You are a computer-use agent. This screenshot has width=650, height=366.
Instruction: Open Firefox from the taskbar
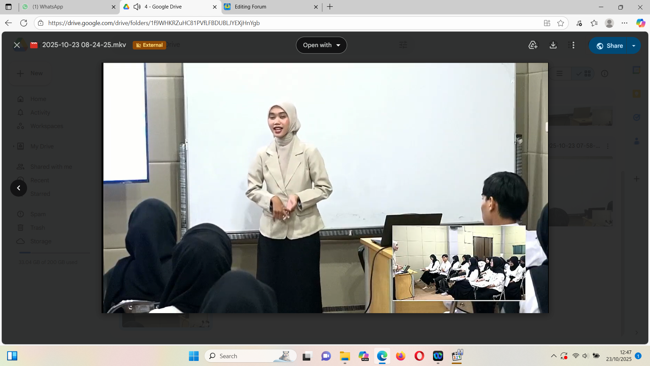[401, 356]
